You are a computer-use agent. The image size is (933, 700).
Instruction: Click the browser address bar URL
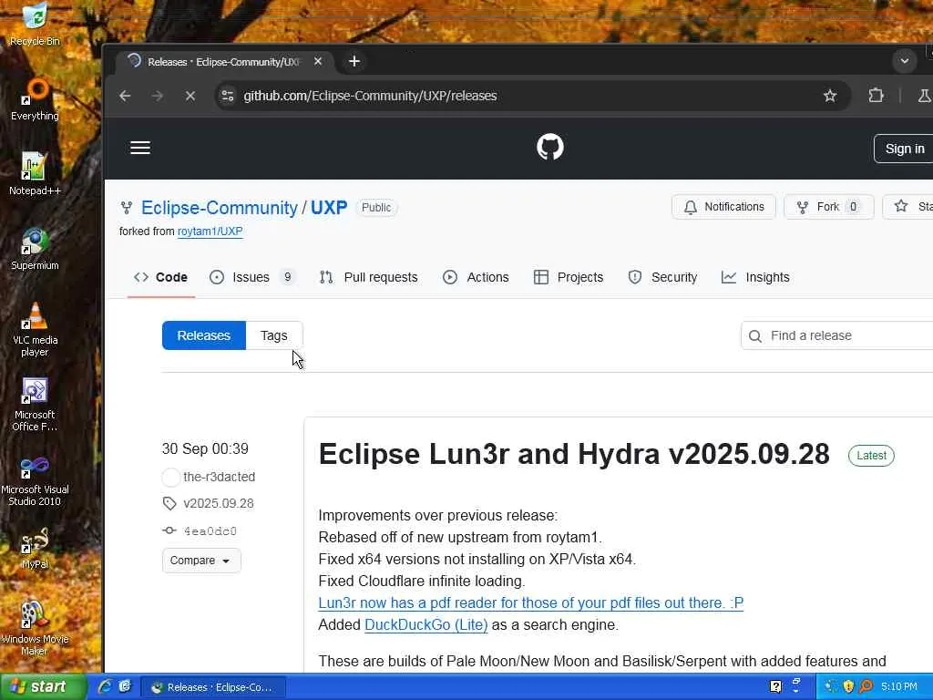pyautogui.click(x=370, y=96)
